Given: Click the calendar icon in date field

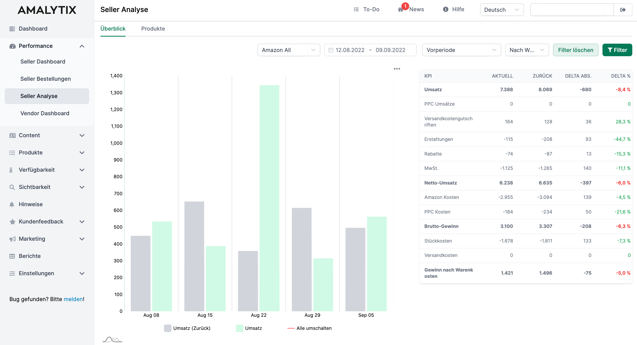Looking at the screenshot, I should tap(331, 50).
